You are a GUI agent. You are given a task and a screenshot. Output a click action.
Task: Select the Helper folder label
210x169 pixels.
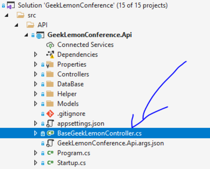pyautogui.click(x=67, y=94)
